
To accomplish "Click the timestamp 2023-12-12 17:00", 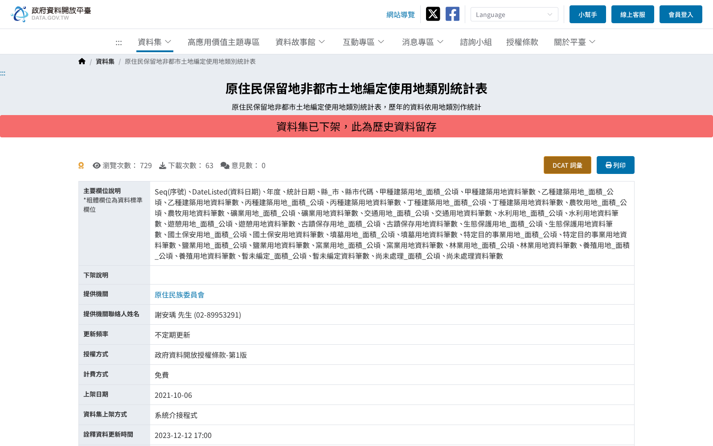I will pos(183,435).
